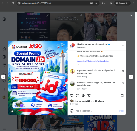137x131 pixels.
Task: Click the Post comment button
Action: (121, 111)
